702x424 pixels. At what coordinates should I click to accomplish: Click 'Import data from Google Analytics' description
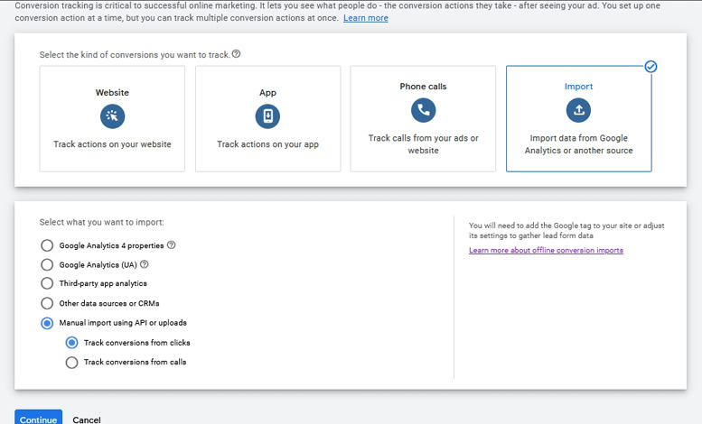coord(578,144)
